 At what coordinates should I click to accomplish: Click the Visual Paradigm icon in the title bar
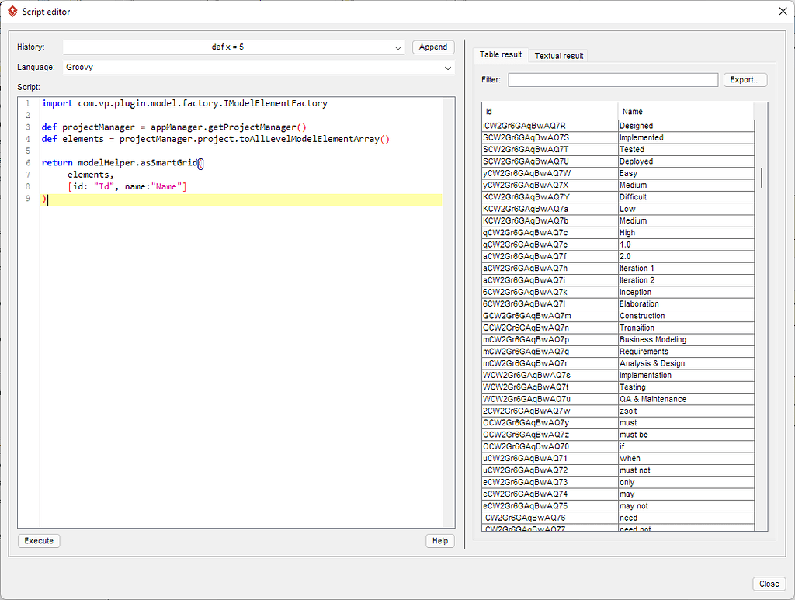tap(11, 12)
